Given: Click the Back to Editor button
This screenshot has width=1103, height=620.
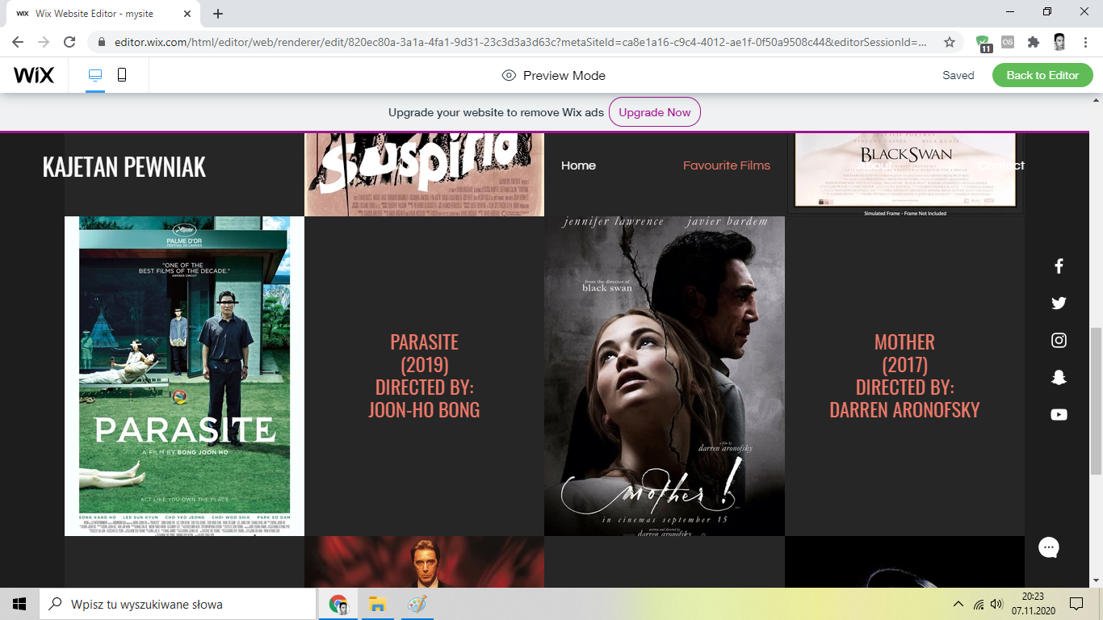Looking at the screenshot, I should click(x=1042, y=75).
